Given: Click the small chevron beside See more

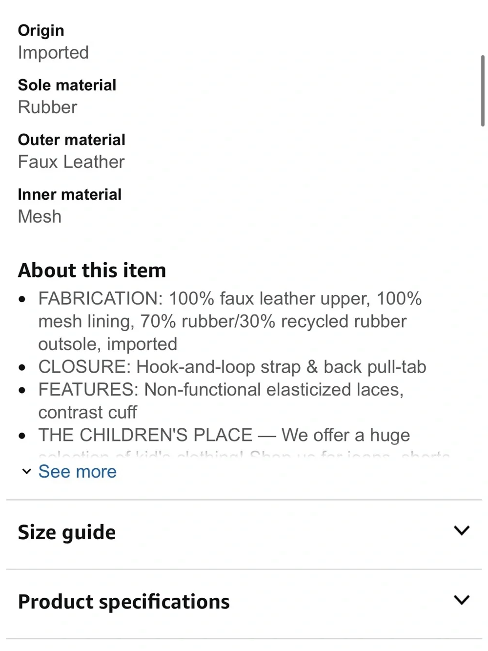Looking at the screenshot, I should click(x=26, y=472).
